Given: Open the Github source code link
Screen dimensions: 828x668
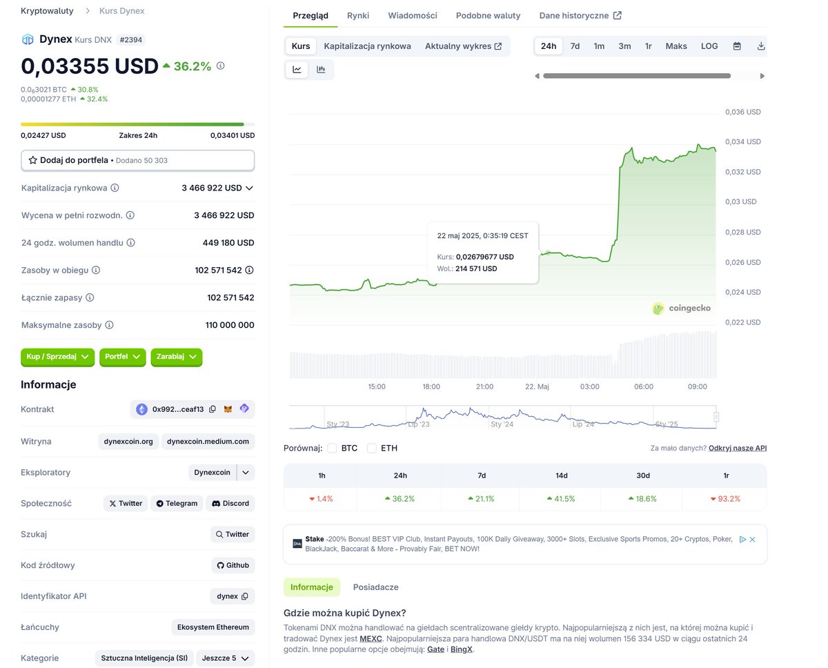Looking at the screenshot, I should 233,565.
